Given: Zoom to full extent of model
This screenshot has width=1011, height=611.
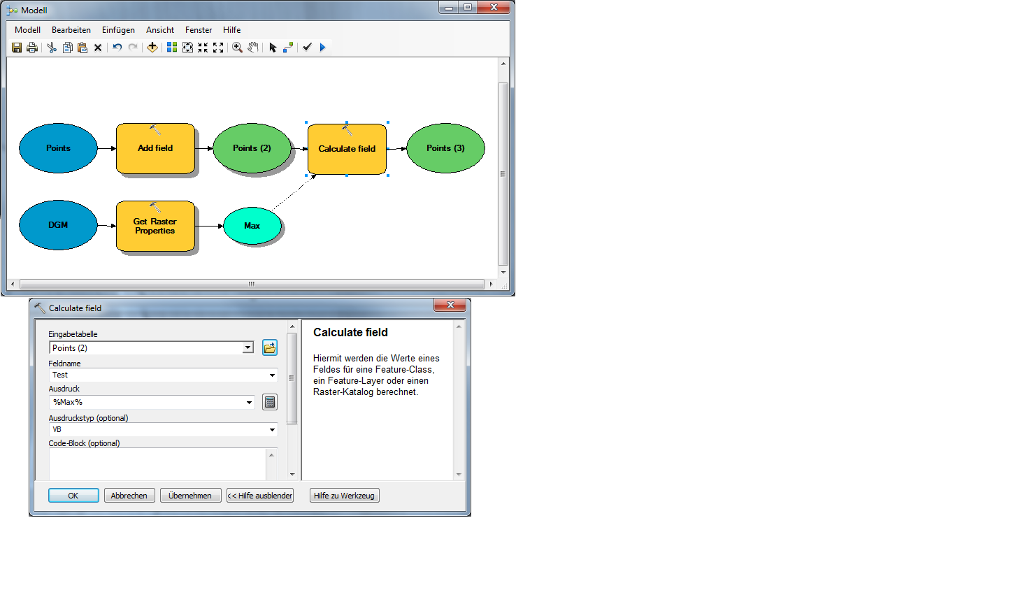Looking at the screenshot, I should point(187,48).
